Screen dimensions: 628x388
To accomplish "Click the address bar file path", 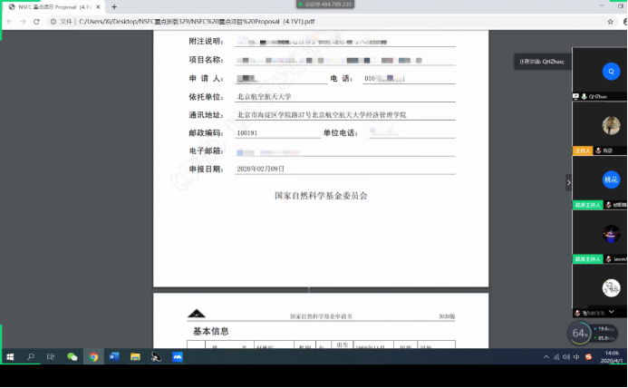I will [x=227, y=21].
